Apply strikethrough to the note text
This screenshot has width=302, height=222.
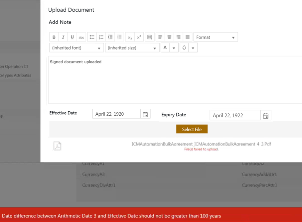[81, 37]
